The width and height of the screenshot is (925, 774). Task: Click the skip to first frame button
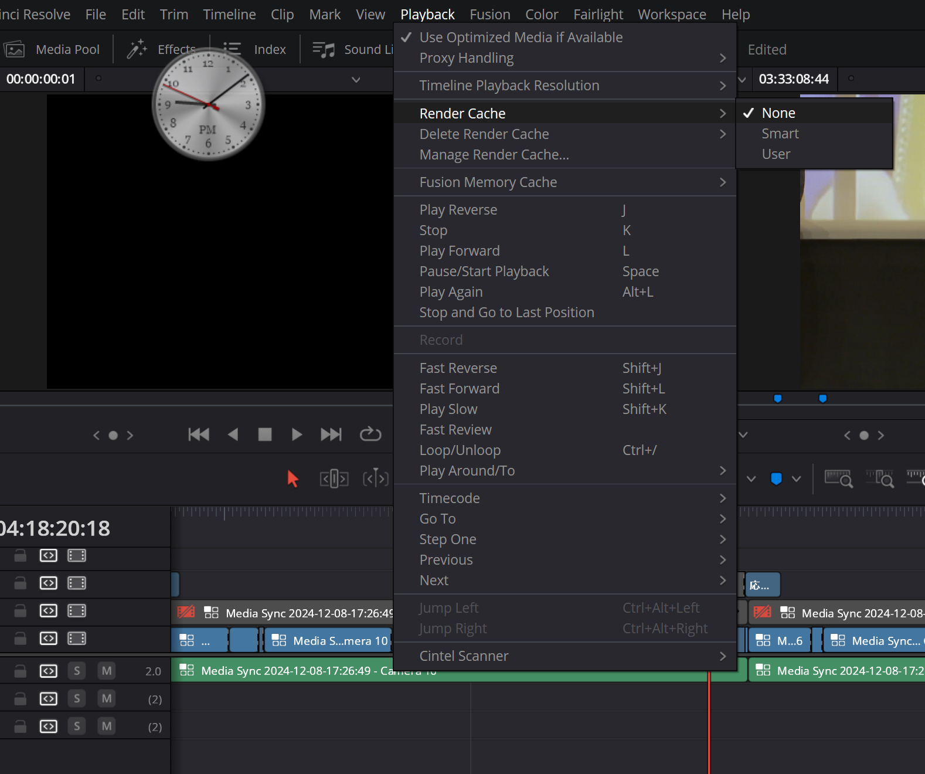click(x=199, y=434)
